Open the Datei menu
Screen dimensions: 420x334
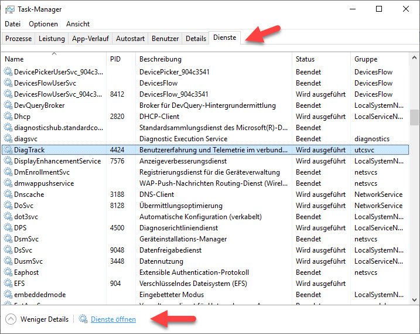pyautogui.click(x=12, y=24)
